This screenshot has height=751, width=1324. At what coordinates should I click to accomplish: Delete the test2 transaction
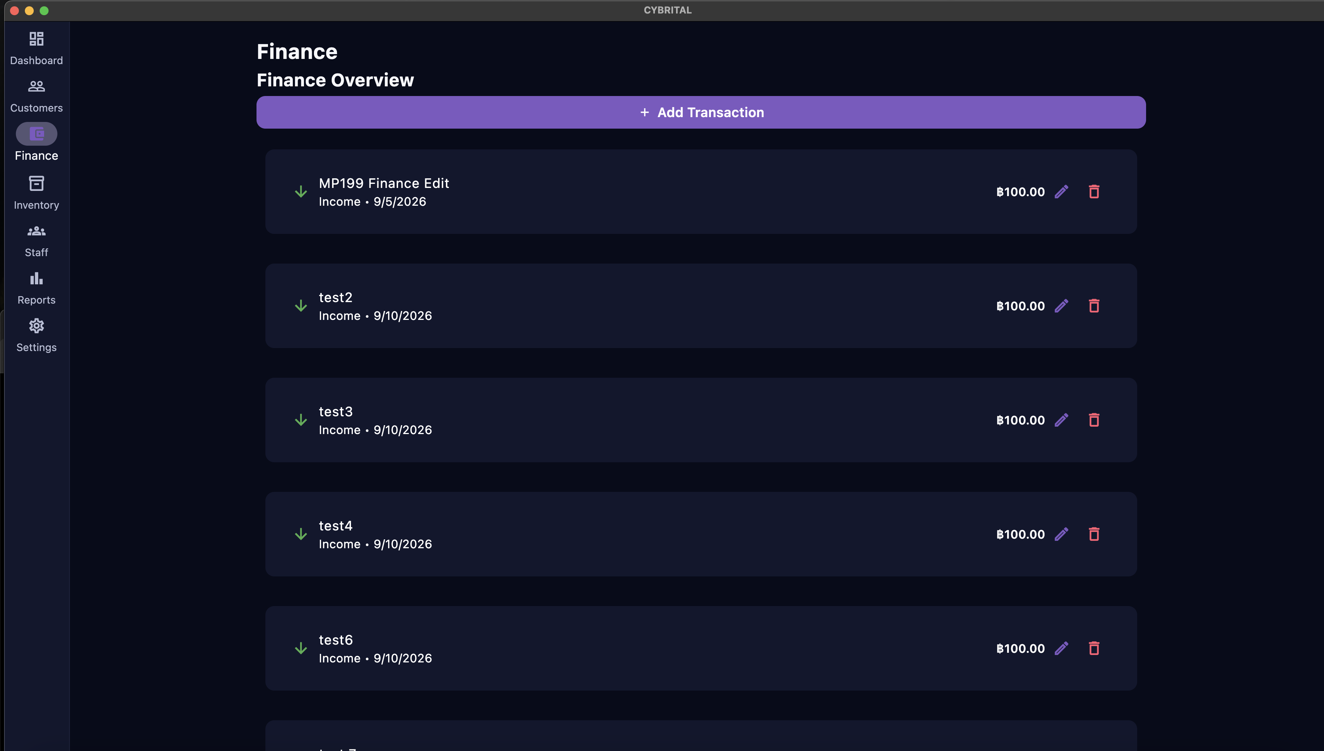pos(1094,306)
